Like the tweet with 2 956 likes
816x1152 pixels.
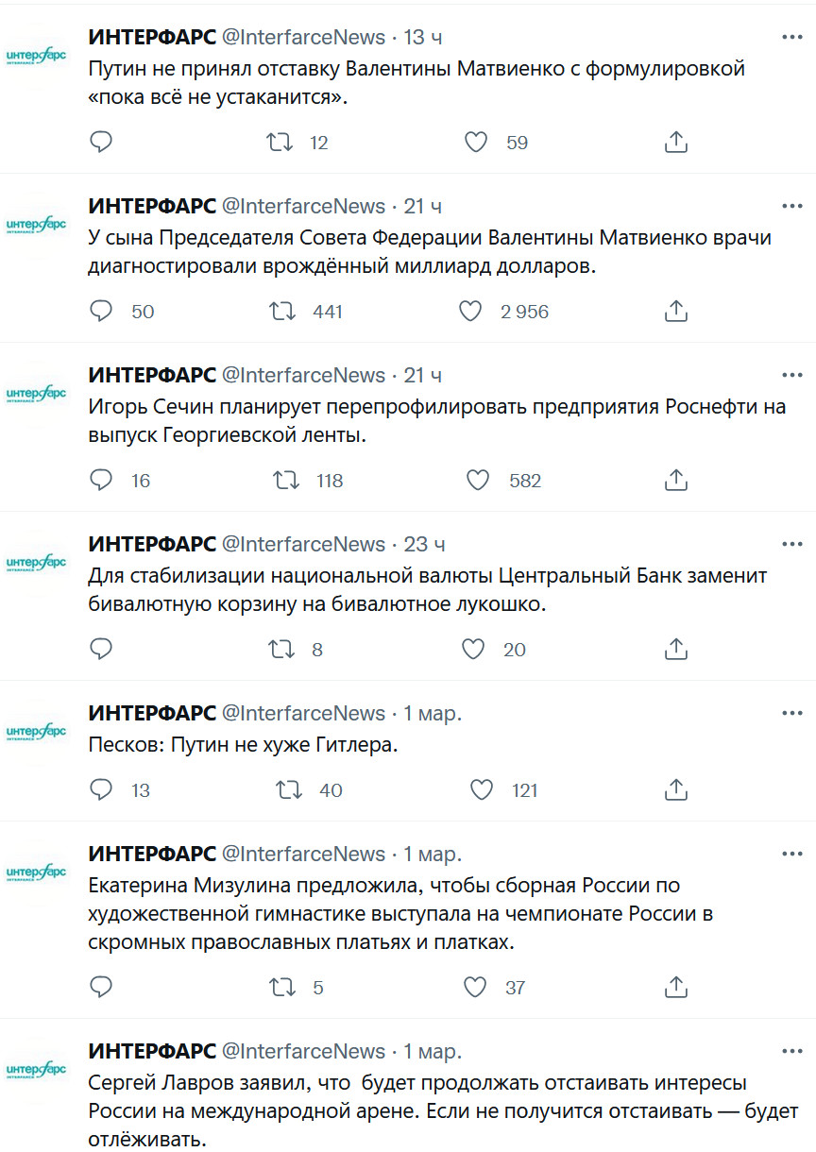pos(471,312)
